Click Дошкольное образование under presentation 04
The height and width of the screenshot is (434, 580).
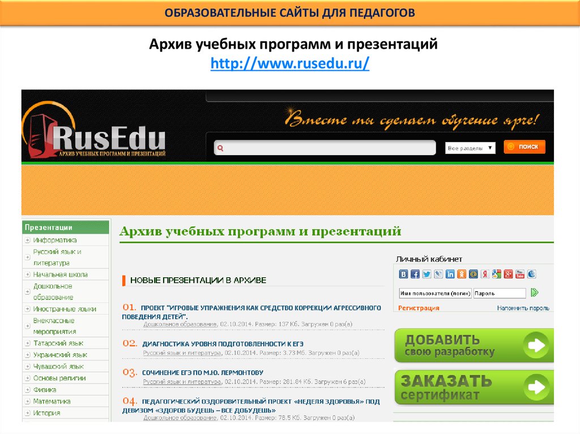pos(180,418)
